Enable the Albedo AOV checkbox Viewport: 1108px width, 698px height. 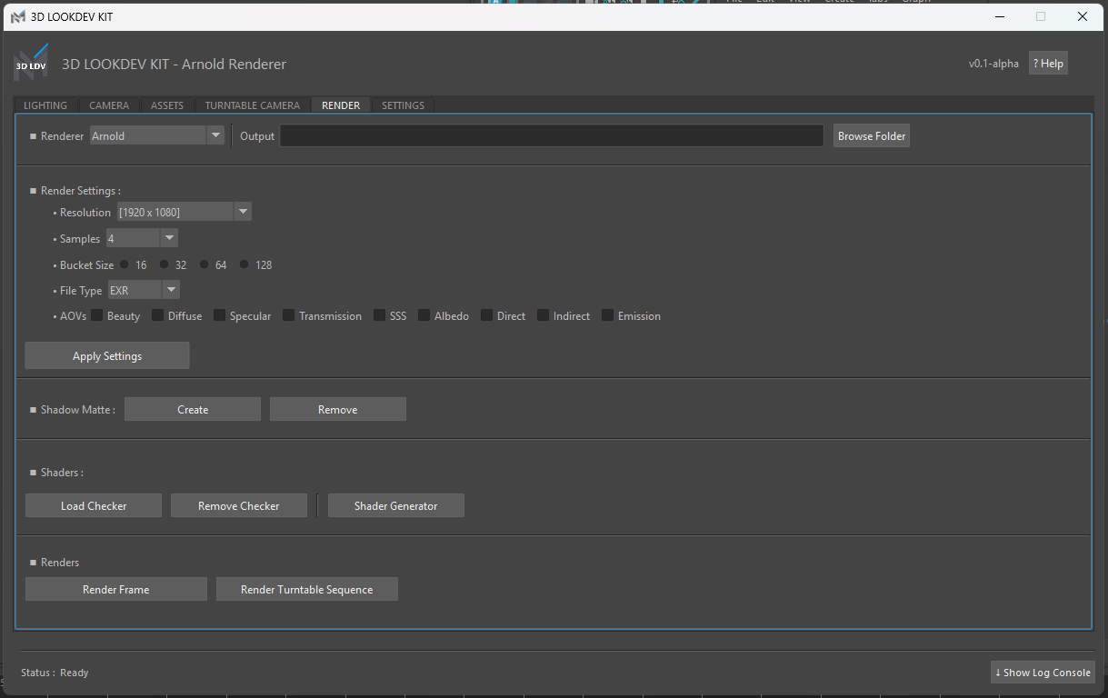[424, 315]
